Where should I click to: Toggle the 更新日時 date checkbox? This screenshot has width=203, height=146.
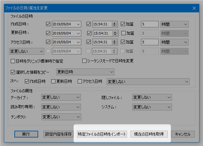(x=48, y=33)
